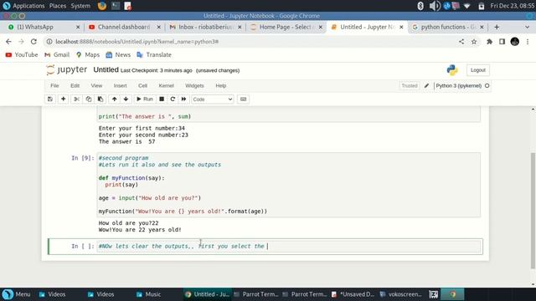Viewport: 536px width, 301px height.
Task: Copy selected cells with the copy icon
Action: click(89, 99)
